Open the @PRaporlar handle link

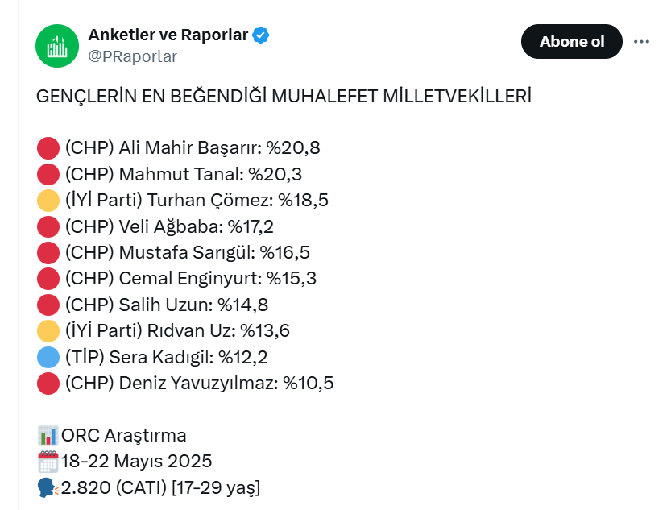point(132,56)
